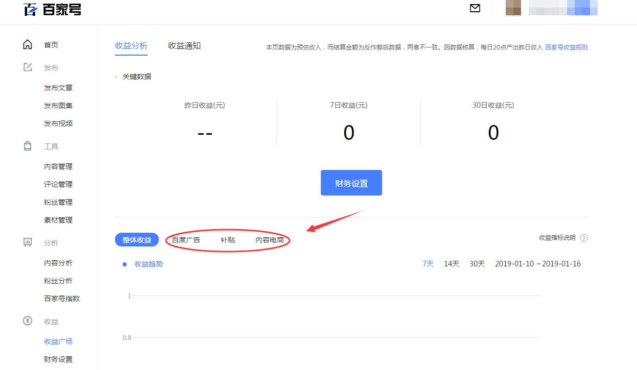Select the 首页 home icon in sidebar
Screen dimensions: 637x370
(x=28, y=44)
